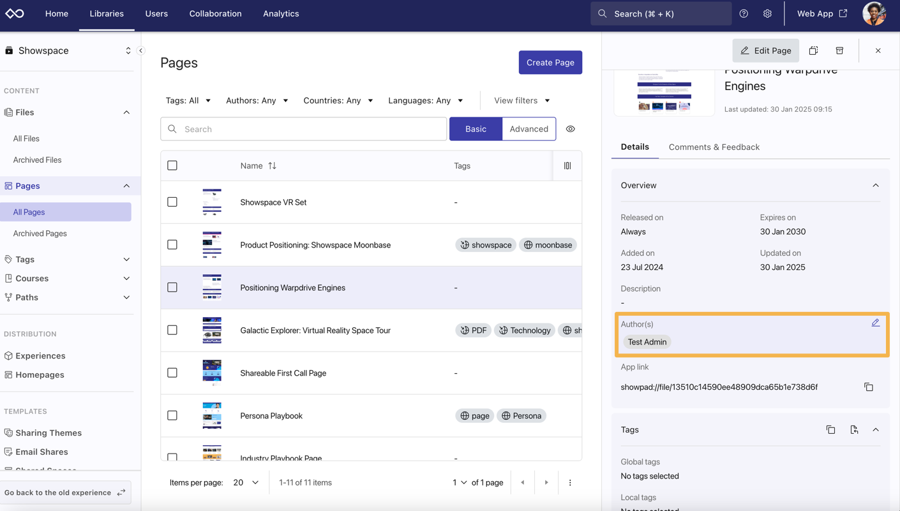Open the Authors: Any filter dropdown
The height and width of the screenshot is (511, 900).
coord(257,101)
